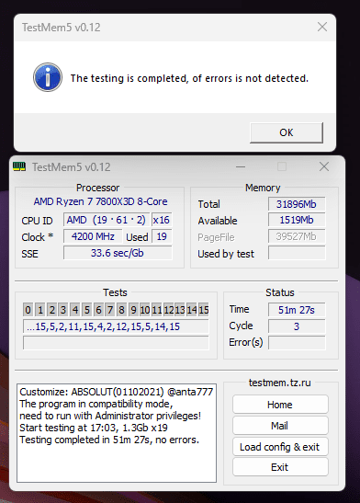Click the Clock value 4200 MHz
This screenshot has width=360, height=503.
(93, 236)
